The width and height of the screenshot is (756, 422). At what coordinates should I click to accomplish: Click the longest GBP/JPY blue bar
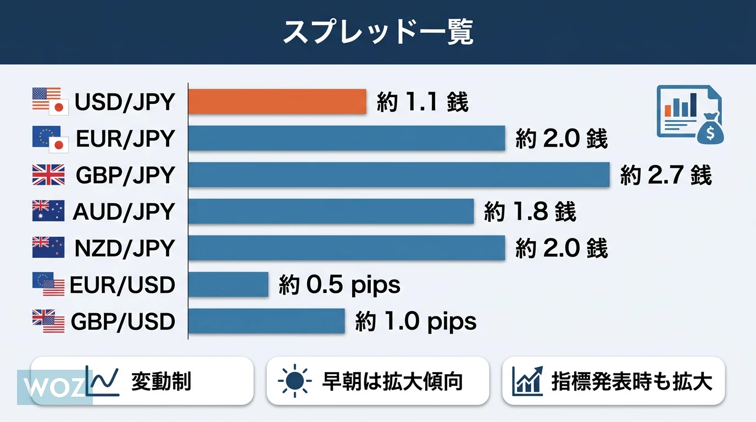click(x=399, y=175)
